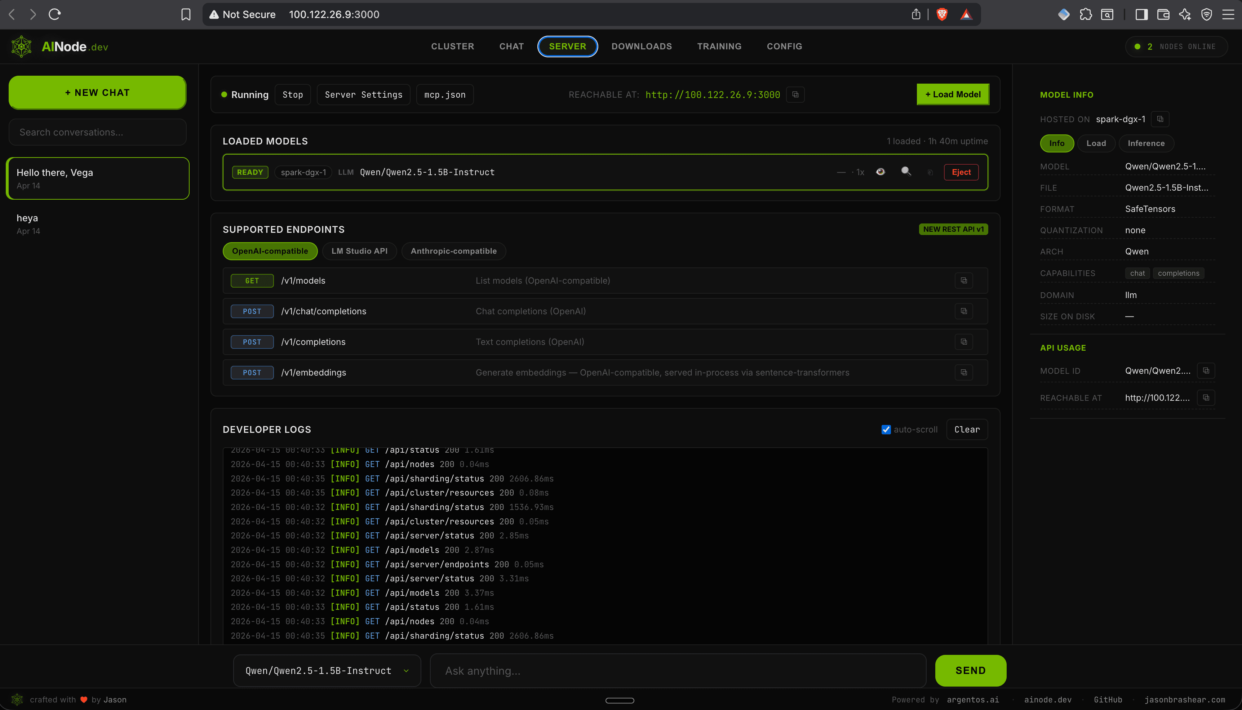Image resolution: width=1242 pixels, height=710 pixels.
Task: Reload the page with the browser refresh icon
Action: pyautogui.click(x=55, y=14)
